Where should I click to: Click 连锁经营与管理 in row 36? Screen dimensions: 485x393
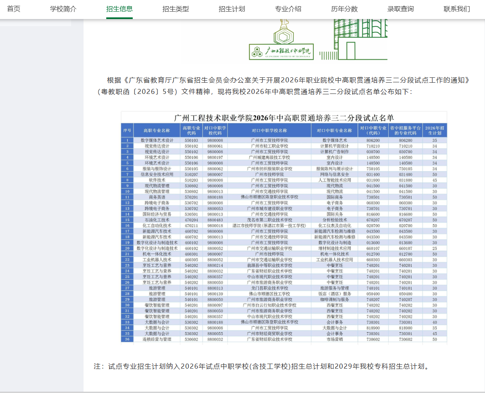coord(157,339)
